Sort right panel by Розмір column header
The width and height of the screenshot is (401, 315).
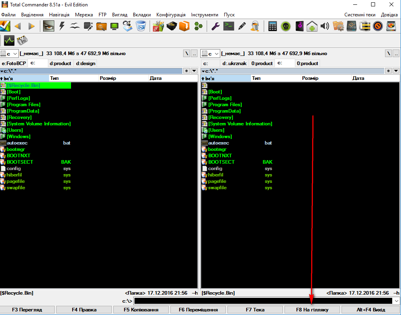click(326, 78)
